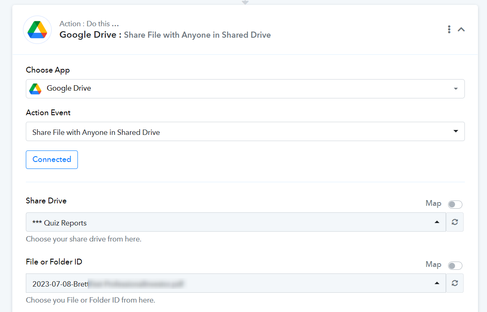
Task: Click the arrow on the Share Drive dropdown
Action: click(437, 222)
